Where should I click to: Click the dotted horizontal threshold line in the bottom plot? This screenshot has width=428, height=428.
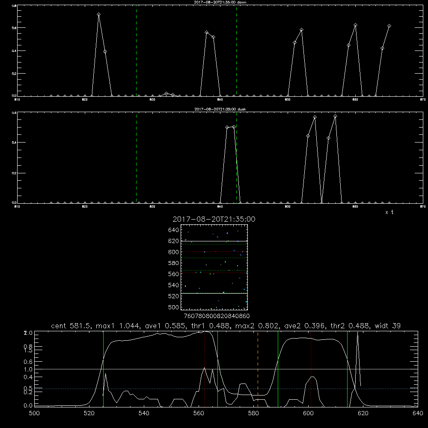pos(226,389)
